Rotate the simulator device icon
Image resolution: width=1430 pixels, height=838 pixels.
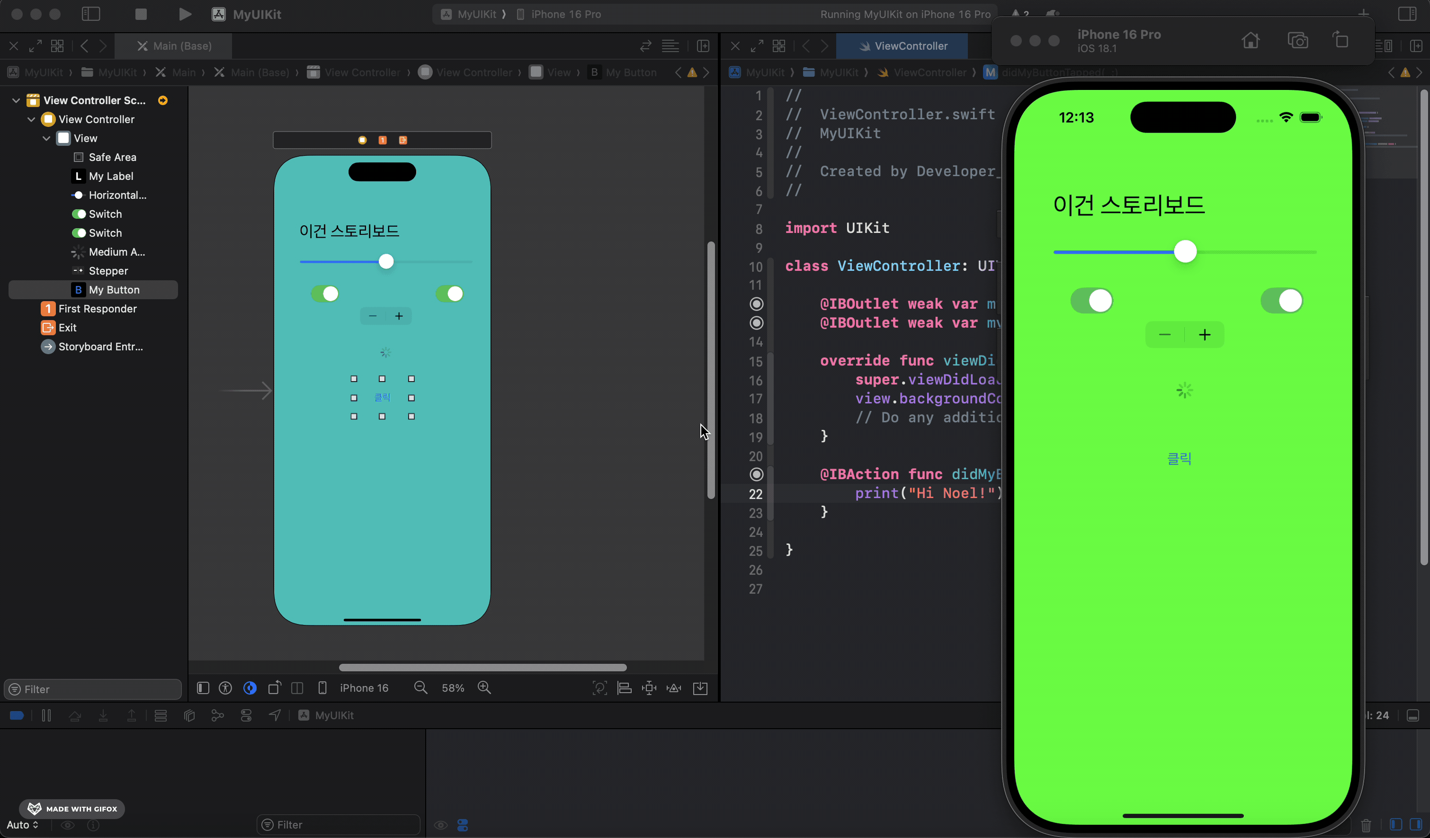[1341, 40]
